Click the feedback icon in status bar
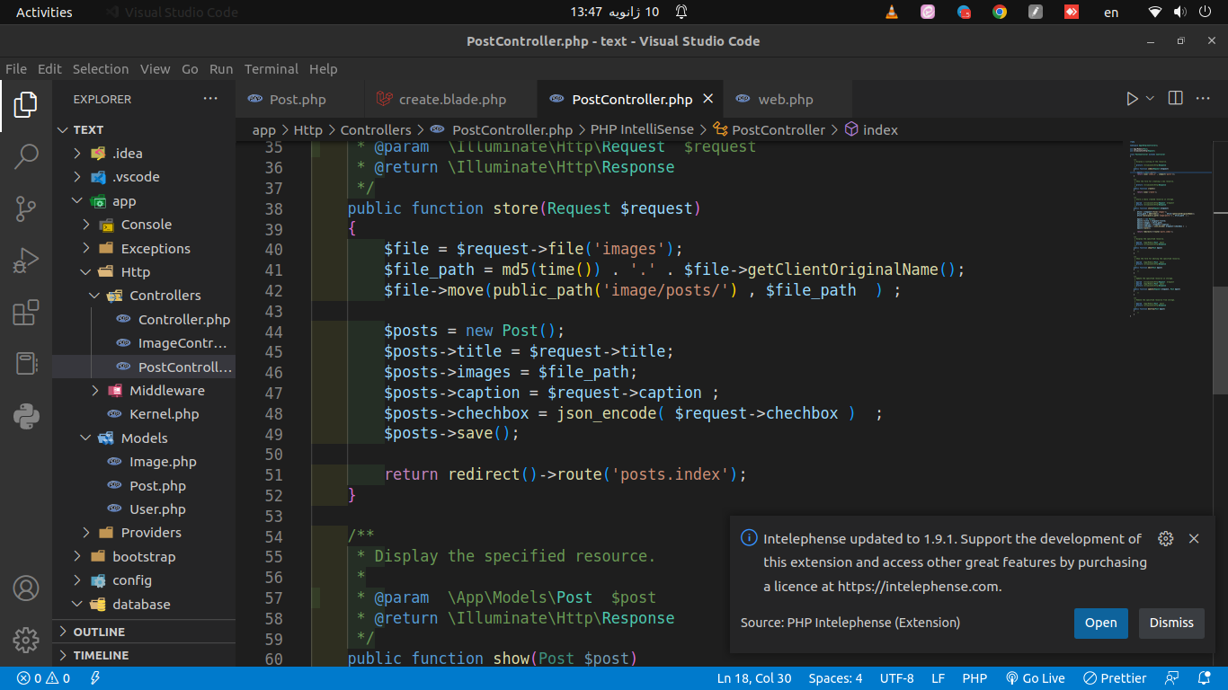Screen dimensions: 1228x690 (1171, 678)
